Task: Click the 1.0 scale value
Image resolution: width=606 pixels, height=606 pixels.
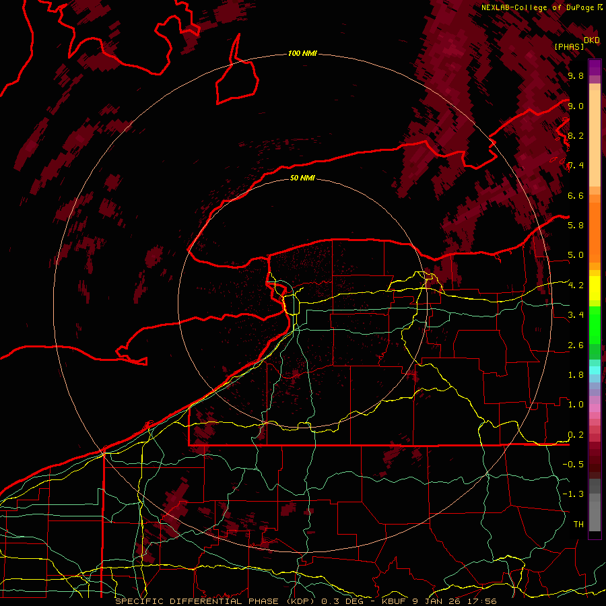Action: (x=576, y=405)
